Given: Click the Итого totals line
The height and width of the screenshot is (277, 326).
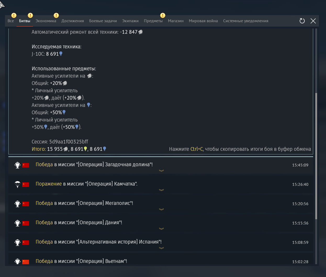Looking at the screenshot, I should tap(69, 149).
